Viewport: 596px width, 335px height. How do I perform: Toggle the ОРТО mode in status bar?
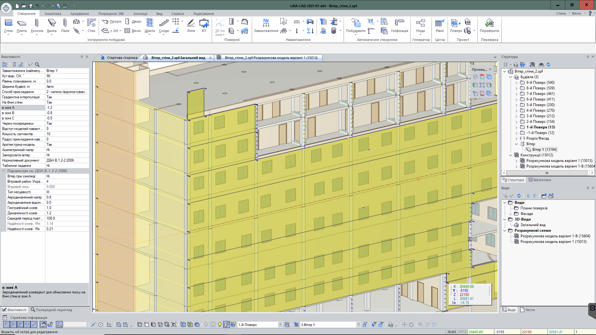pyautogui.click(x=462, y=332)
